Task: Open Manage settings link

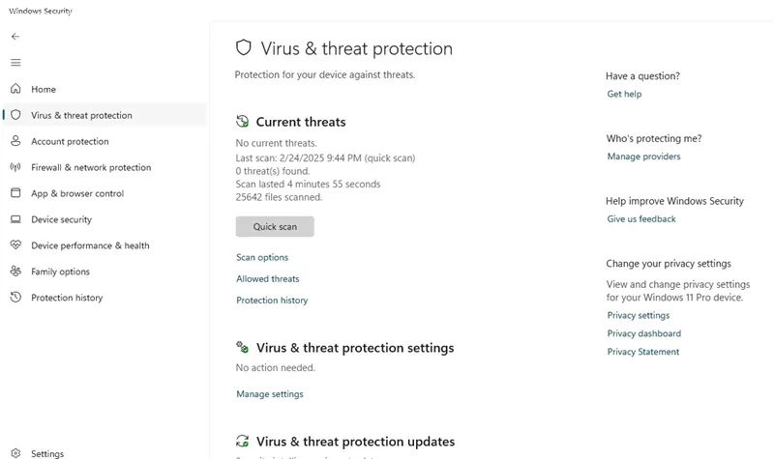Action: point(270,394)
